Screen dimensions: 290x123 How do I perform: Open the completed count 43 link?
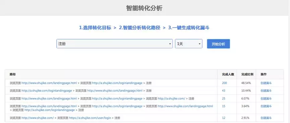tap(224, 91)
